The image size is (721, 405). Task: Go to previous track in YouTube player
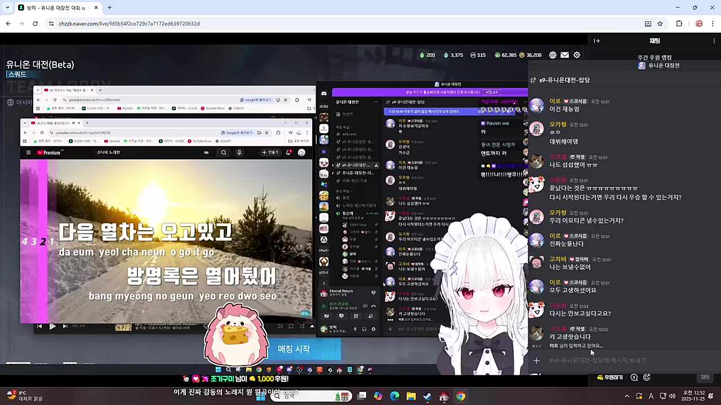coord(39,326)
